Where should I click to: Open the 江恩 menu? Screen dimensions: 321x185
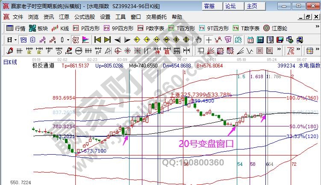[64, 17]
